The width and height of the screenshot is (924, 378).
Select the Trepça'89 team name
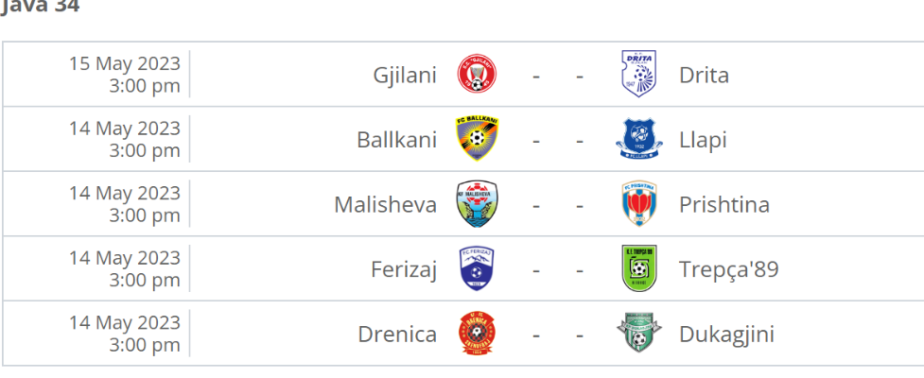click(728, 269)
